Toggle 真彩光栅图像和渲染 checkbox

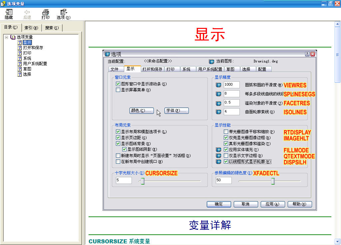pyautogui.click(x=226, y=143)
